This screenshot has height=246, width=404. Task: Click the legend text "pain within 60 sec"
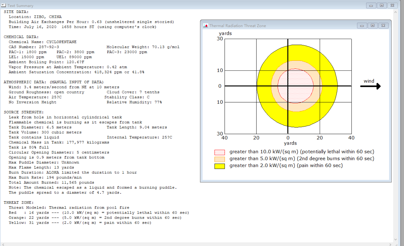320,165
